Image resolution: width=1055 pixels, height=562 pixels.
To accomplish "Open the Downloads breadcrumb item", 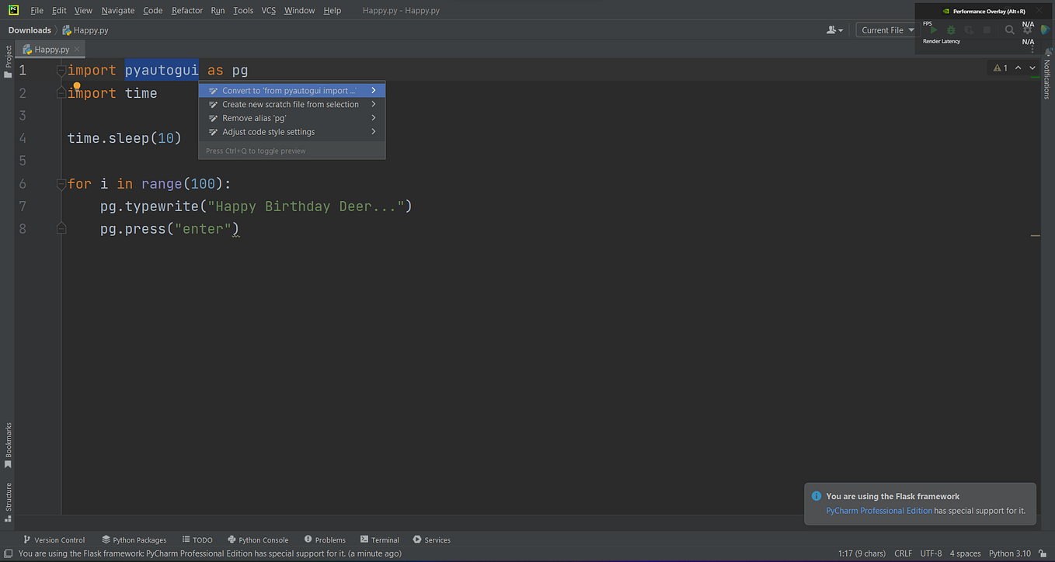I will (28, 29).
